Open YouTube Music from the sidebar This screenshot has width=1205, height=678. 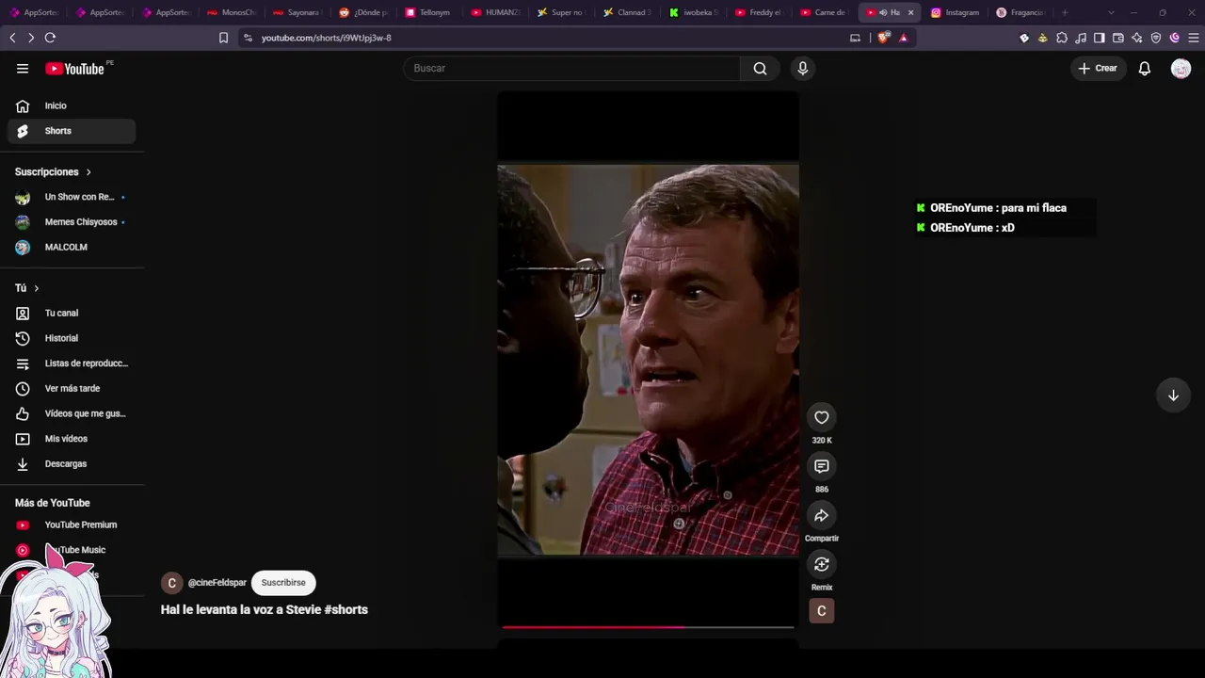click(x=72, y=550)
